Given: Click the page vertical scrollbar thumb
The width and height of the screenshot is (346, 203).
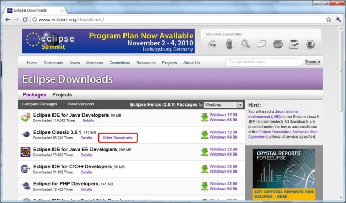Looking at the screenshot, I should [341, 71].
